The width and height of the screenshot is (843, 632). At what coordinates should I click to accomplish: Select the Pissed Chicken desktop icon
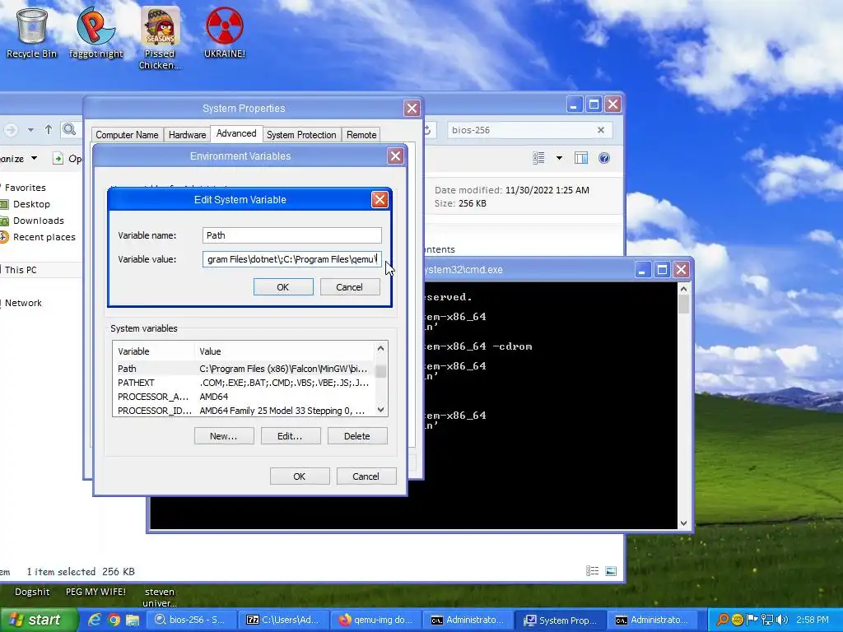pos(160,38)
